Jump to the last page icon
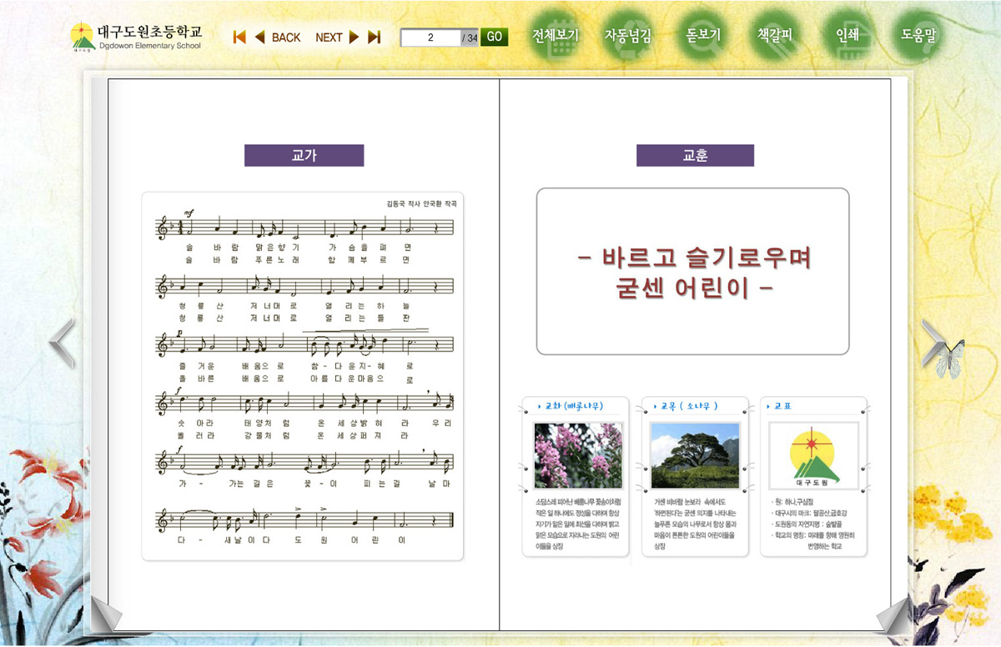This screenshot has width=1001, height=647. click(375, 37)
